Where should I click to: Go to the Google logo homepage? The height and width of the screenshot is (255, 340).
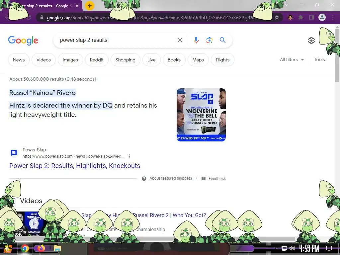click(23, 41)
